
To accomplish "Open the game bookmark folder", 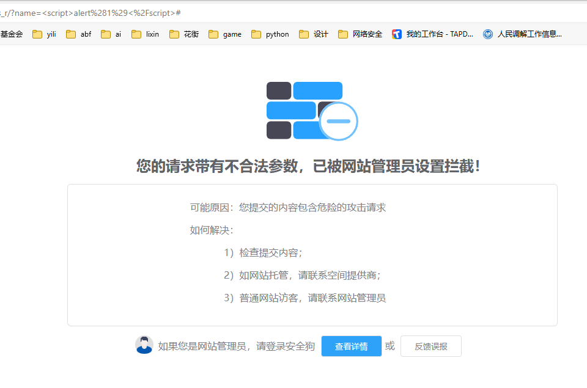I will coord(225,34).
